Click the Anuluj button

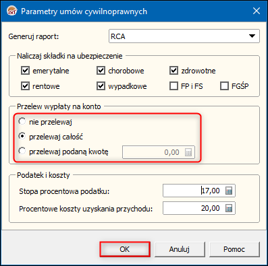[180, 249]
